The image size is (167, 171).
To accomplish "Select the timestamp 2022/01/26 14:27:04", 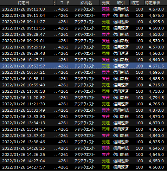I will coord(24,161).
